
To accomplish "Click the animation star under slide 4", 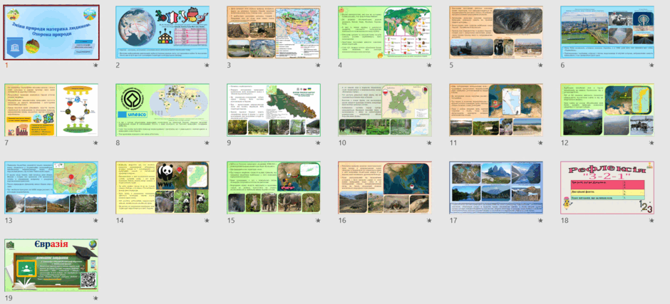I will pos(429,65).
